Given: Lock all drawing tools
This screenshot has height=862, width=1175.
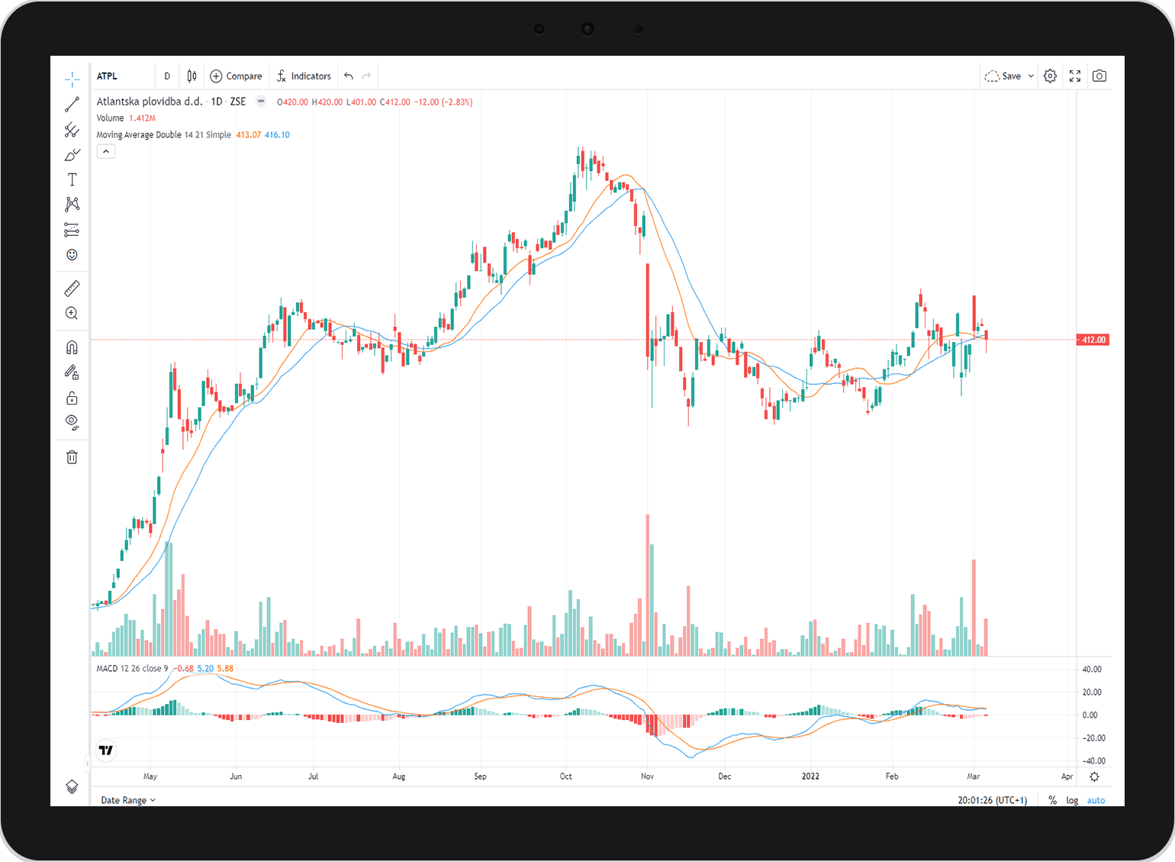Looking at the screenshot, I should [72, 398].
